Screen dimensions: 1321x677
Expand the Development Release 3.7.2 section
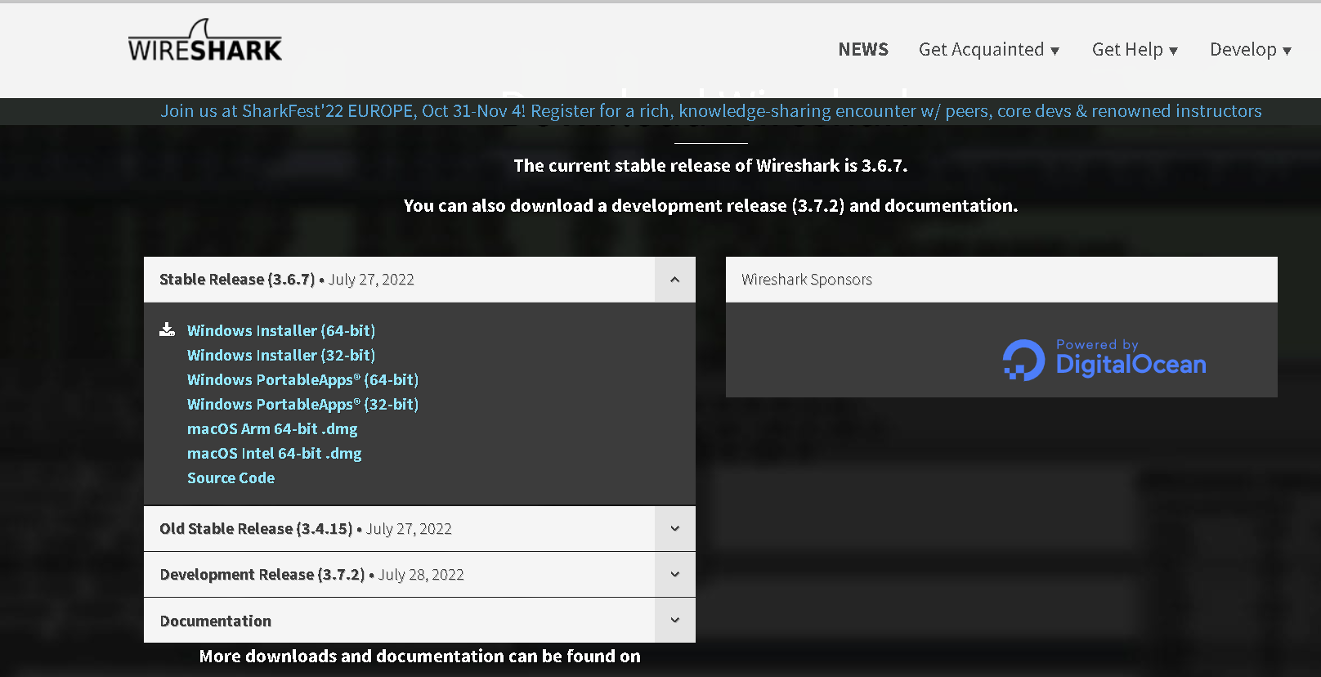[x=674, y=575]
